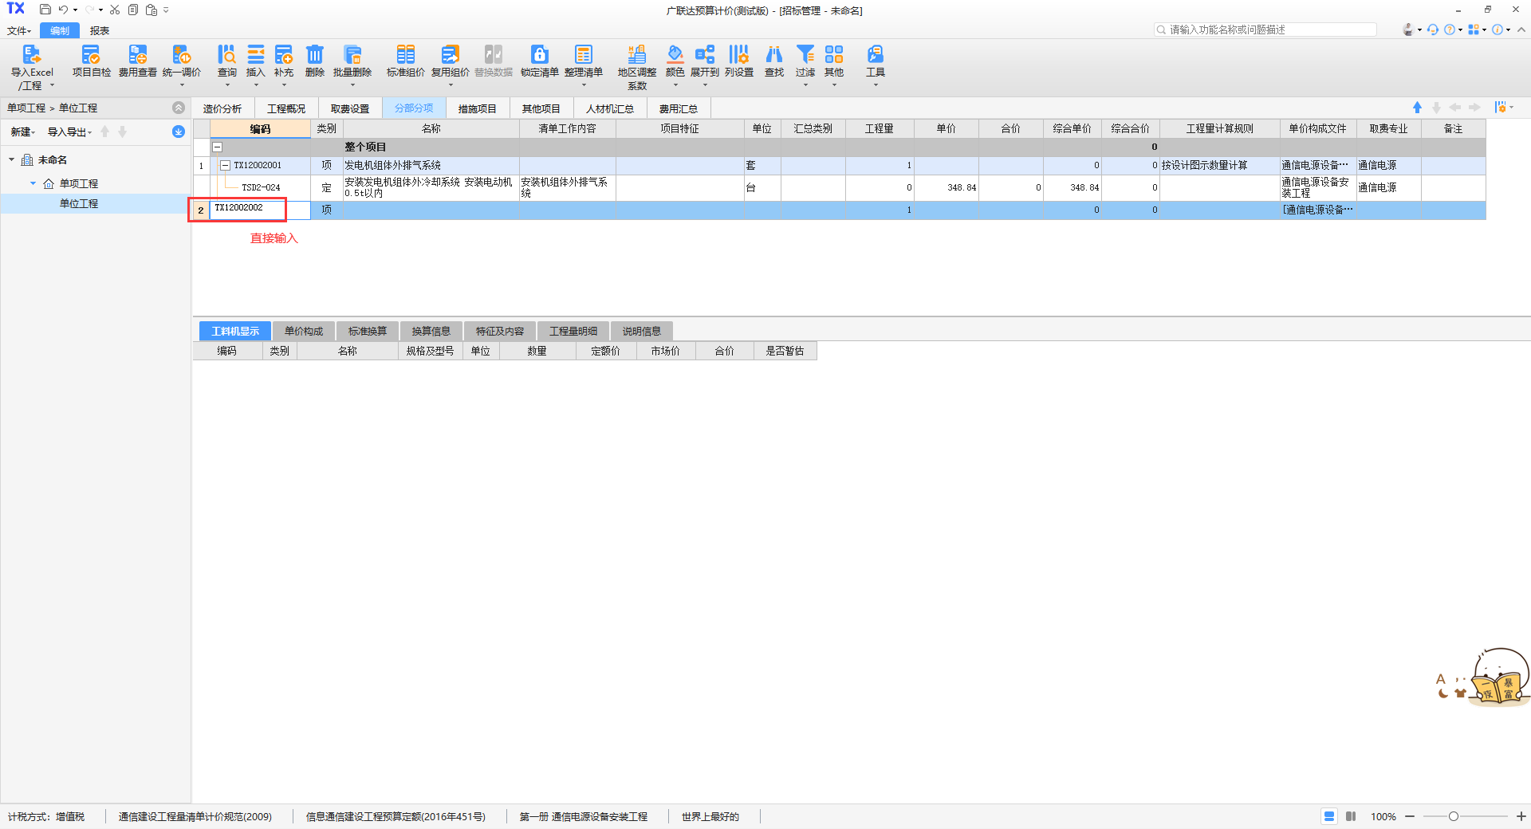Open the 单价构成 bottom tab
Screen dimensions: 1531x829
(x=304, y=332)
